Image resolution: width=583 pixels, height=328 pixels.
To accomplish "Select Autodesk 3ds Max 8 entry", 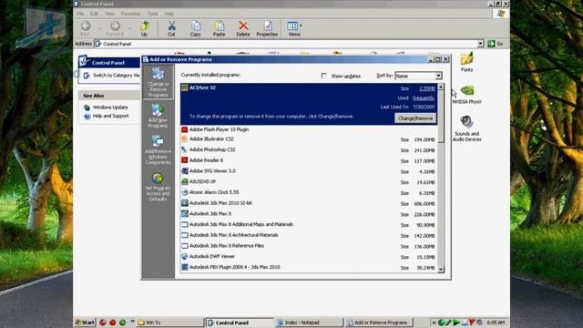I will click(x=309, y=214).
